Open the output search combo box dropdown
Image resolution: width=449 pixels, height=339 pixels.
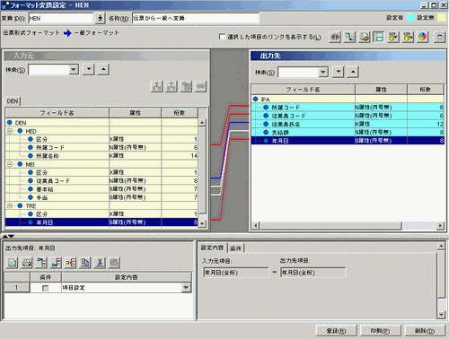(x=322, y=72)
